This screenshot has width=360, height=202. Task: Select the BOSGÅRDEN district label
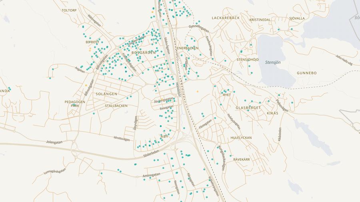coord(143,52)
